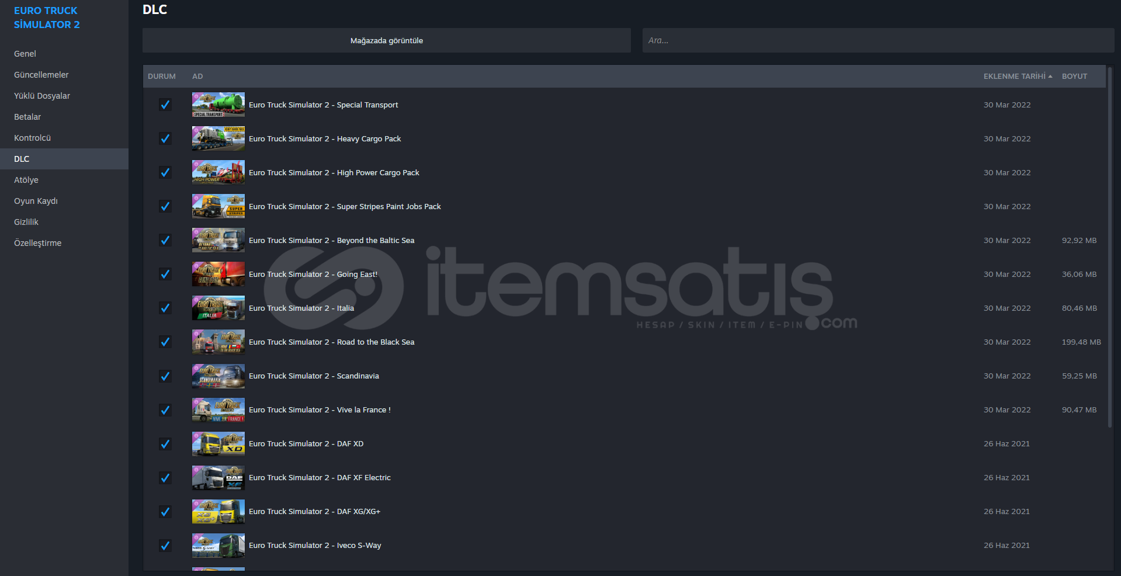Viewport: 1121px width, 576px height.
Task: Click the 80,46 MB size value
Action: (1080, 308)
